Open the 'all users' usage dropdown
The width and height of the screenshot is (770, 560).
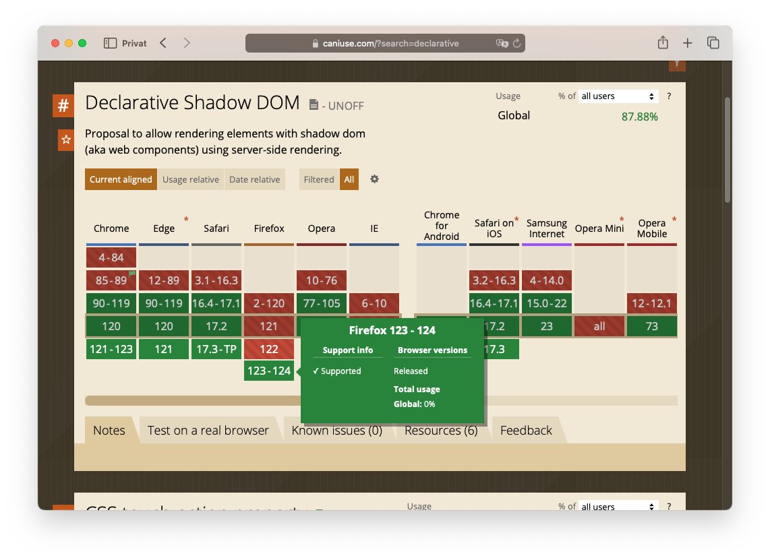[618, 96]
